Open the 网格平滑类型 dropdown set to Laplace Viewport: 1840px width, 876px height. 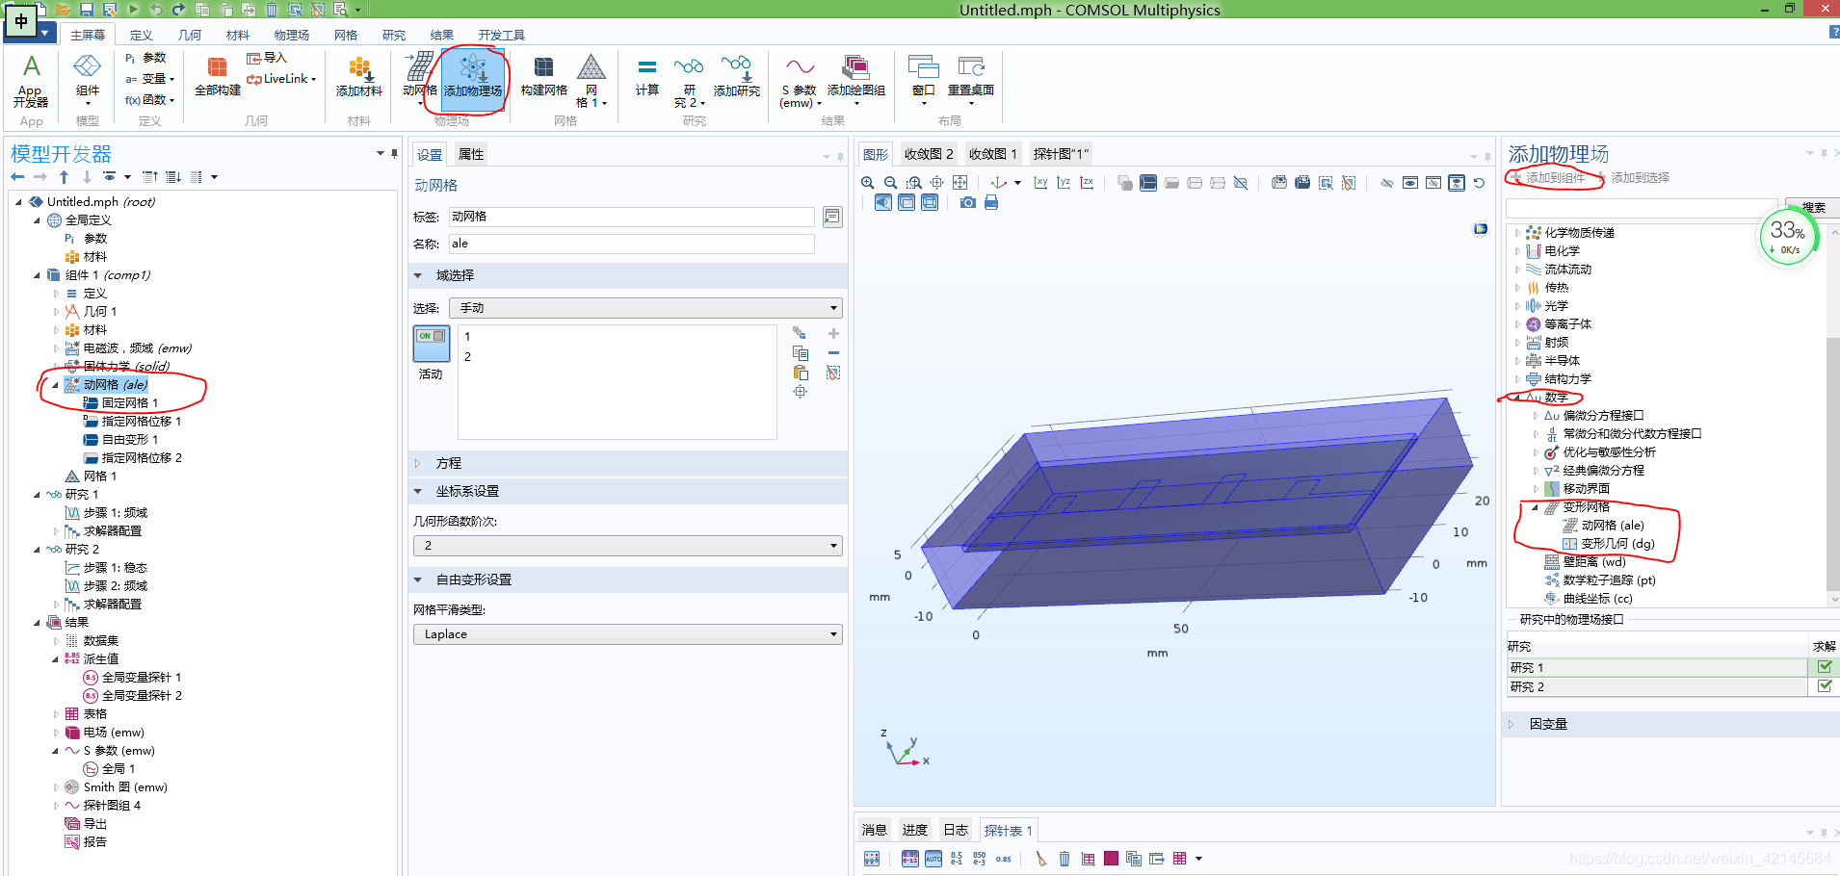pyautogui.click(x=628, y=634)
